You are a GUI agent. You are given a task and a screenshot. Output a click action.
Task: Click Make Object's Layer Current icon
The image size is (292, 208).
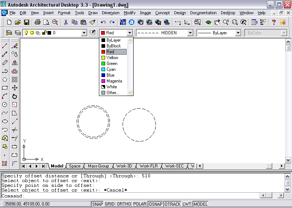tap(92, 33)
